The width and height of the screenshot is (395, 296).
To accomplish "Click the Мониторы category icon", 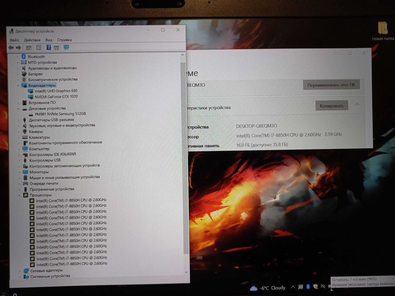I will click(x=25, y=172).
